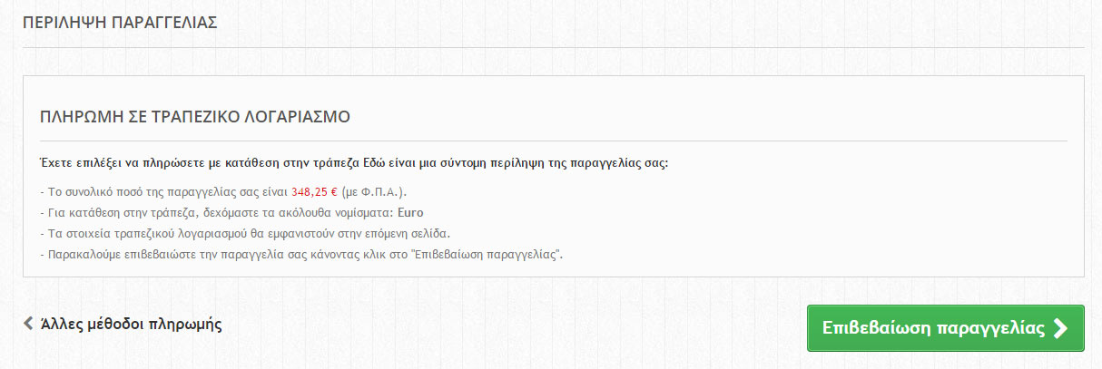Click the (με Φ.Π.Α.) text
Viewport: 1102px width, 369px height.
(376, 192)
